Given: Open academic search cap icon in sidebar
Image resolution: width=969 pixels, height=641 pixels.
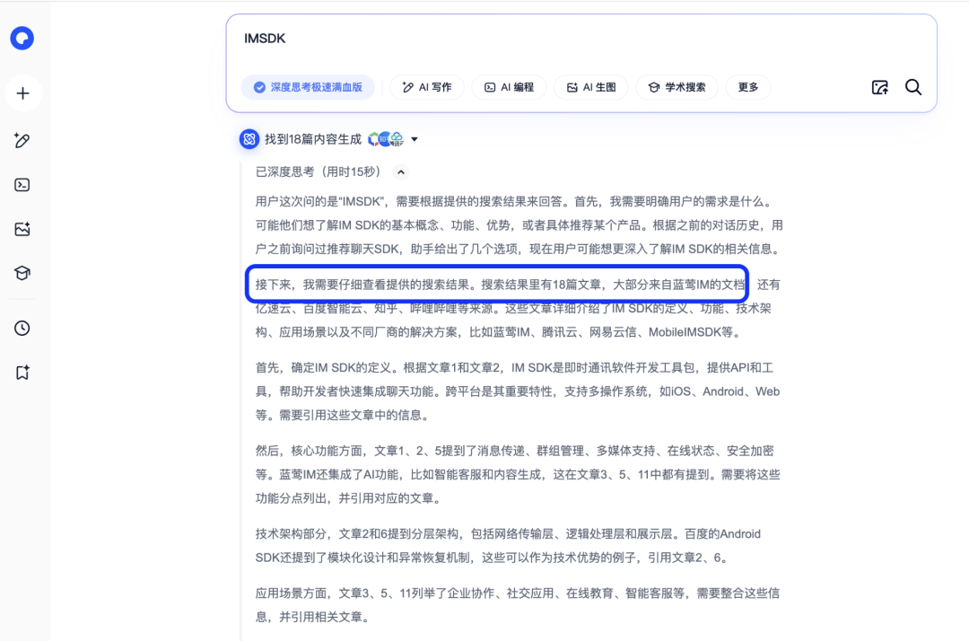Looking at the screenshot, I should pyautogui.click(x=22, y=273).
